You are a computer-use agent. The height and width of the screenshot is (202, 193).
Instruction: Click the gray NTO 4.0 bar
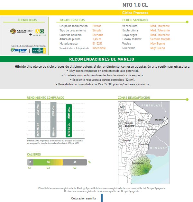coord(53,121)
